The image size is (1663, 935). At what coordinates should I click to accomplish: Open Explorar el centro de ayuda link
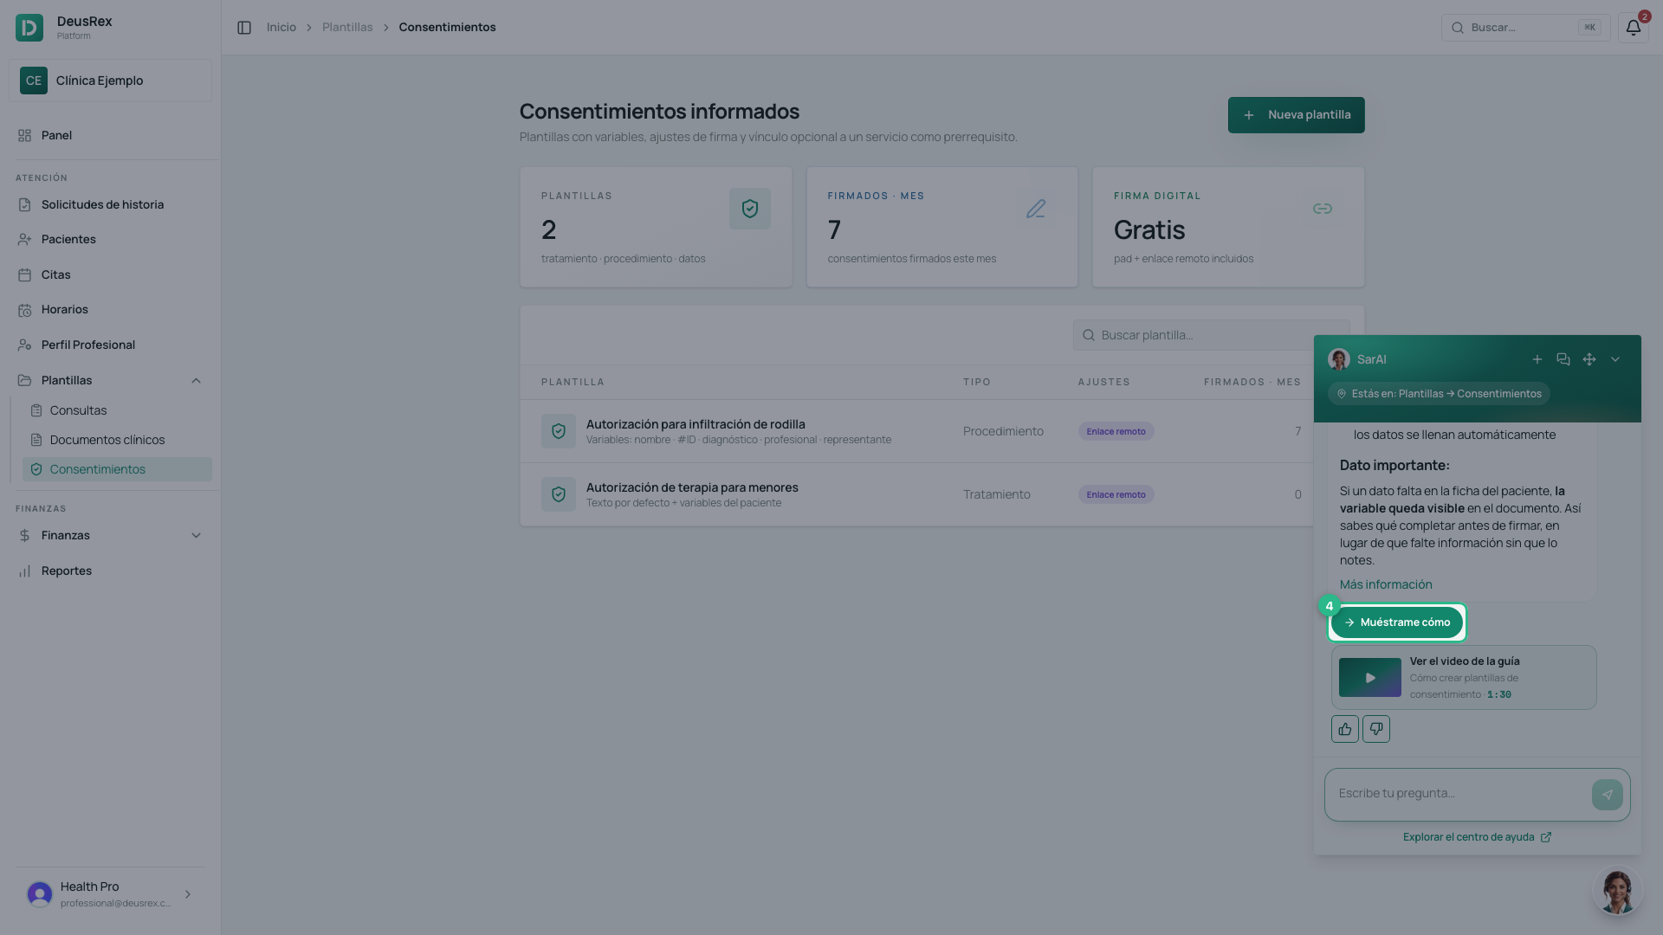tap(1477, 837)
